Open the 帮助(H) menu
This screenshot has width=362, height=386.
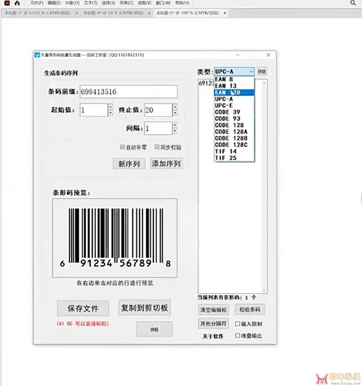coord(182,3)
